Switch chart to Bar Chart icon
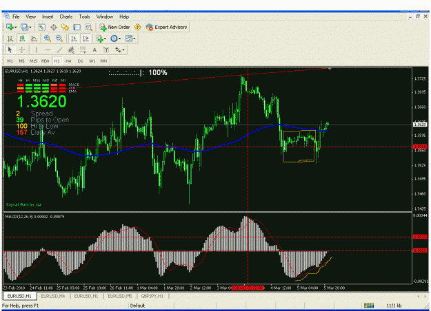 coord(10,39)
